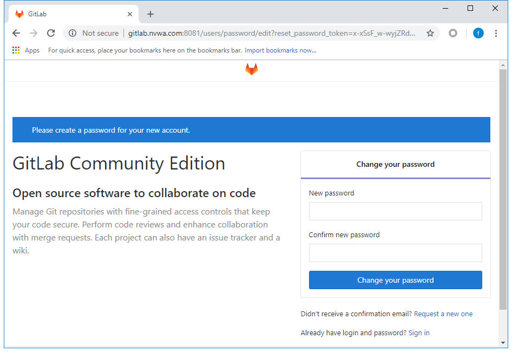View site information for Not secure

[73, 33]
